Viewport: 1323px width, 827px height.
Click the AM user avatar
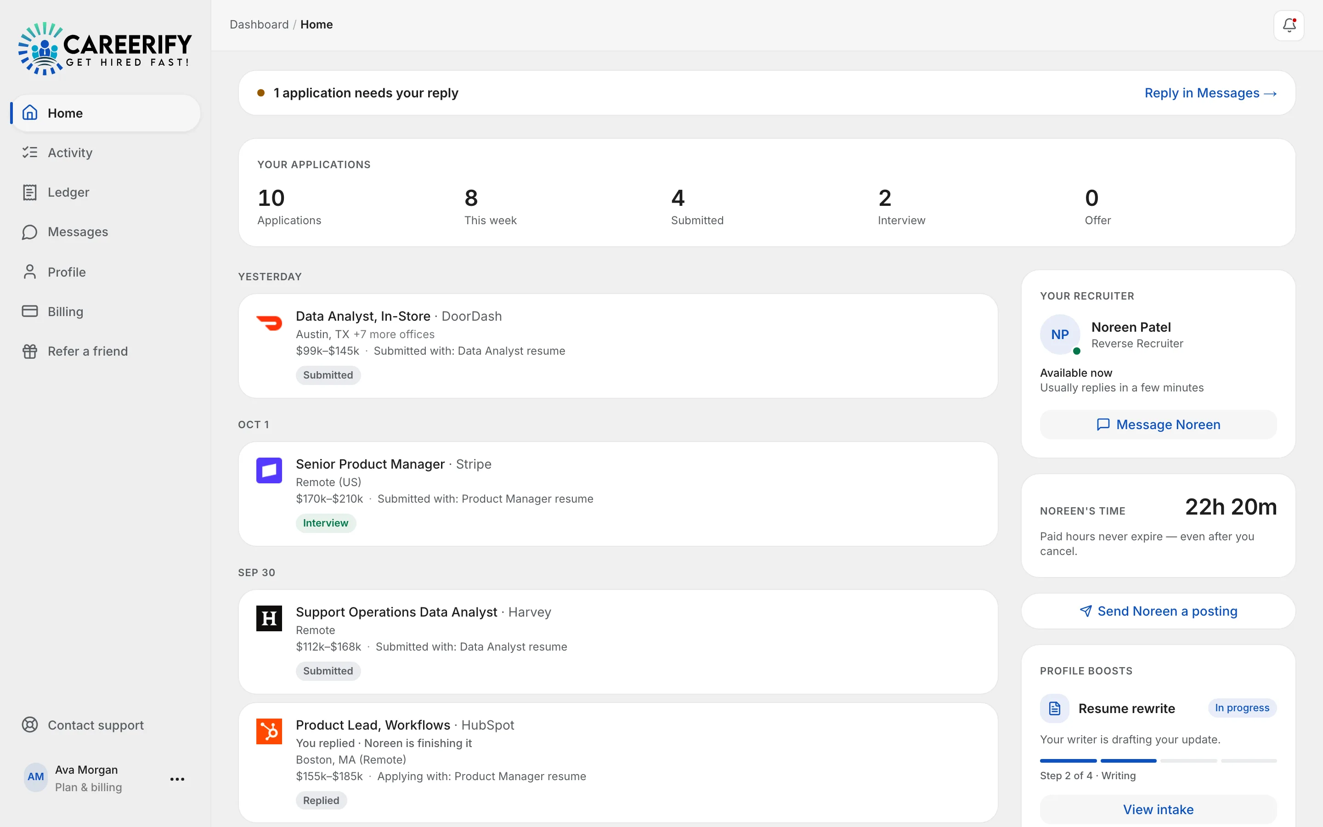36,777
